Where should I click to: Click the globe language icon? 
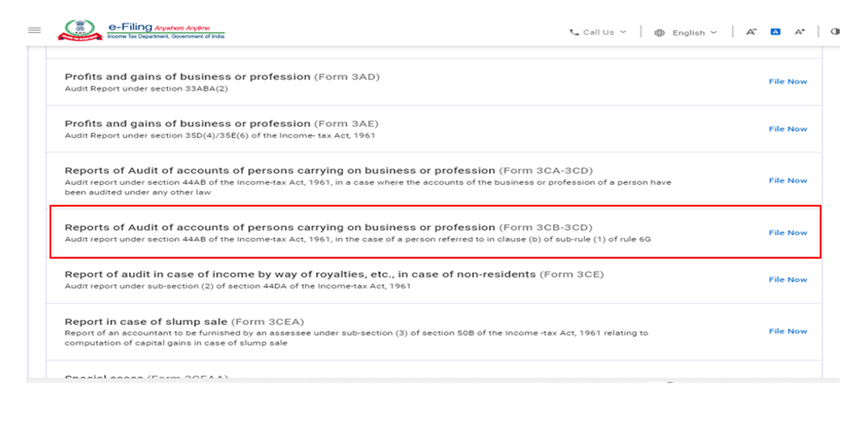[659, 33]
